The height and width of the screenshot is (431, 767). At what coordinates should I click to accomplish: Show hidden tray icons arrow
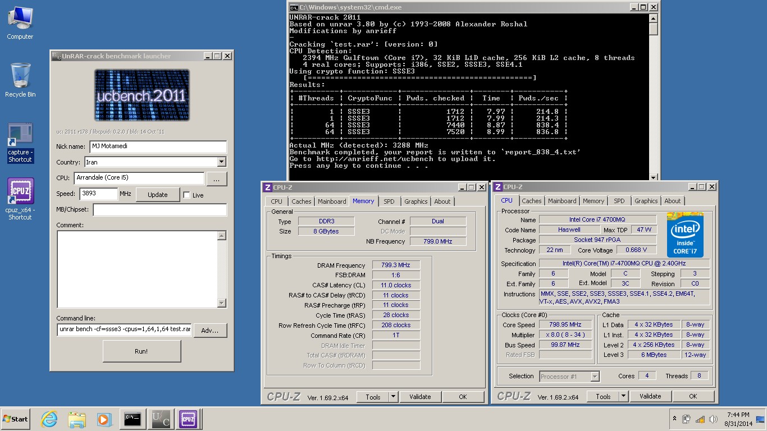point(674,419)
